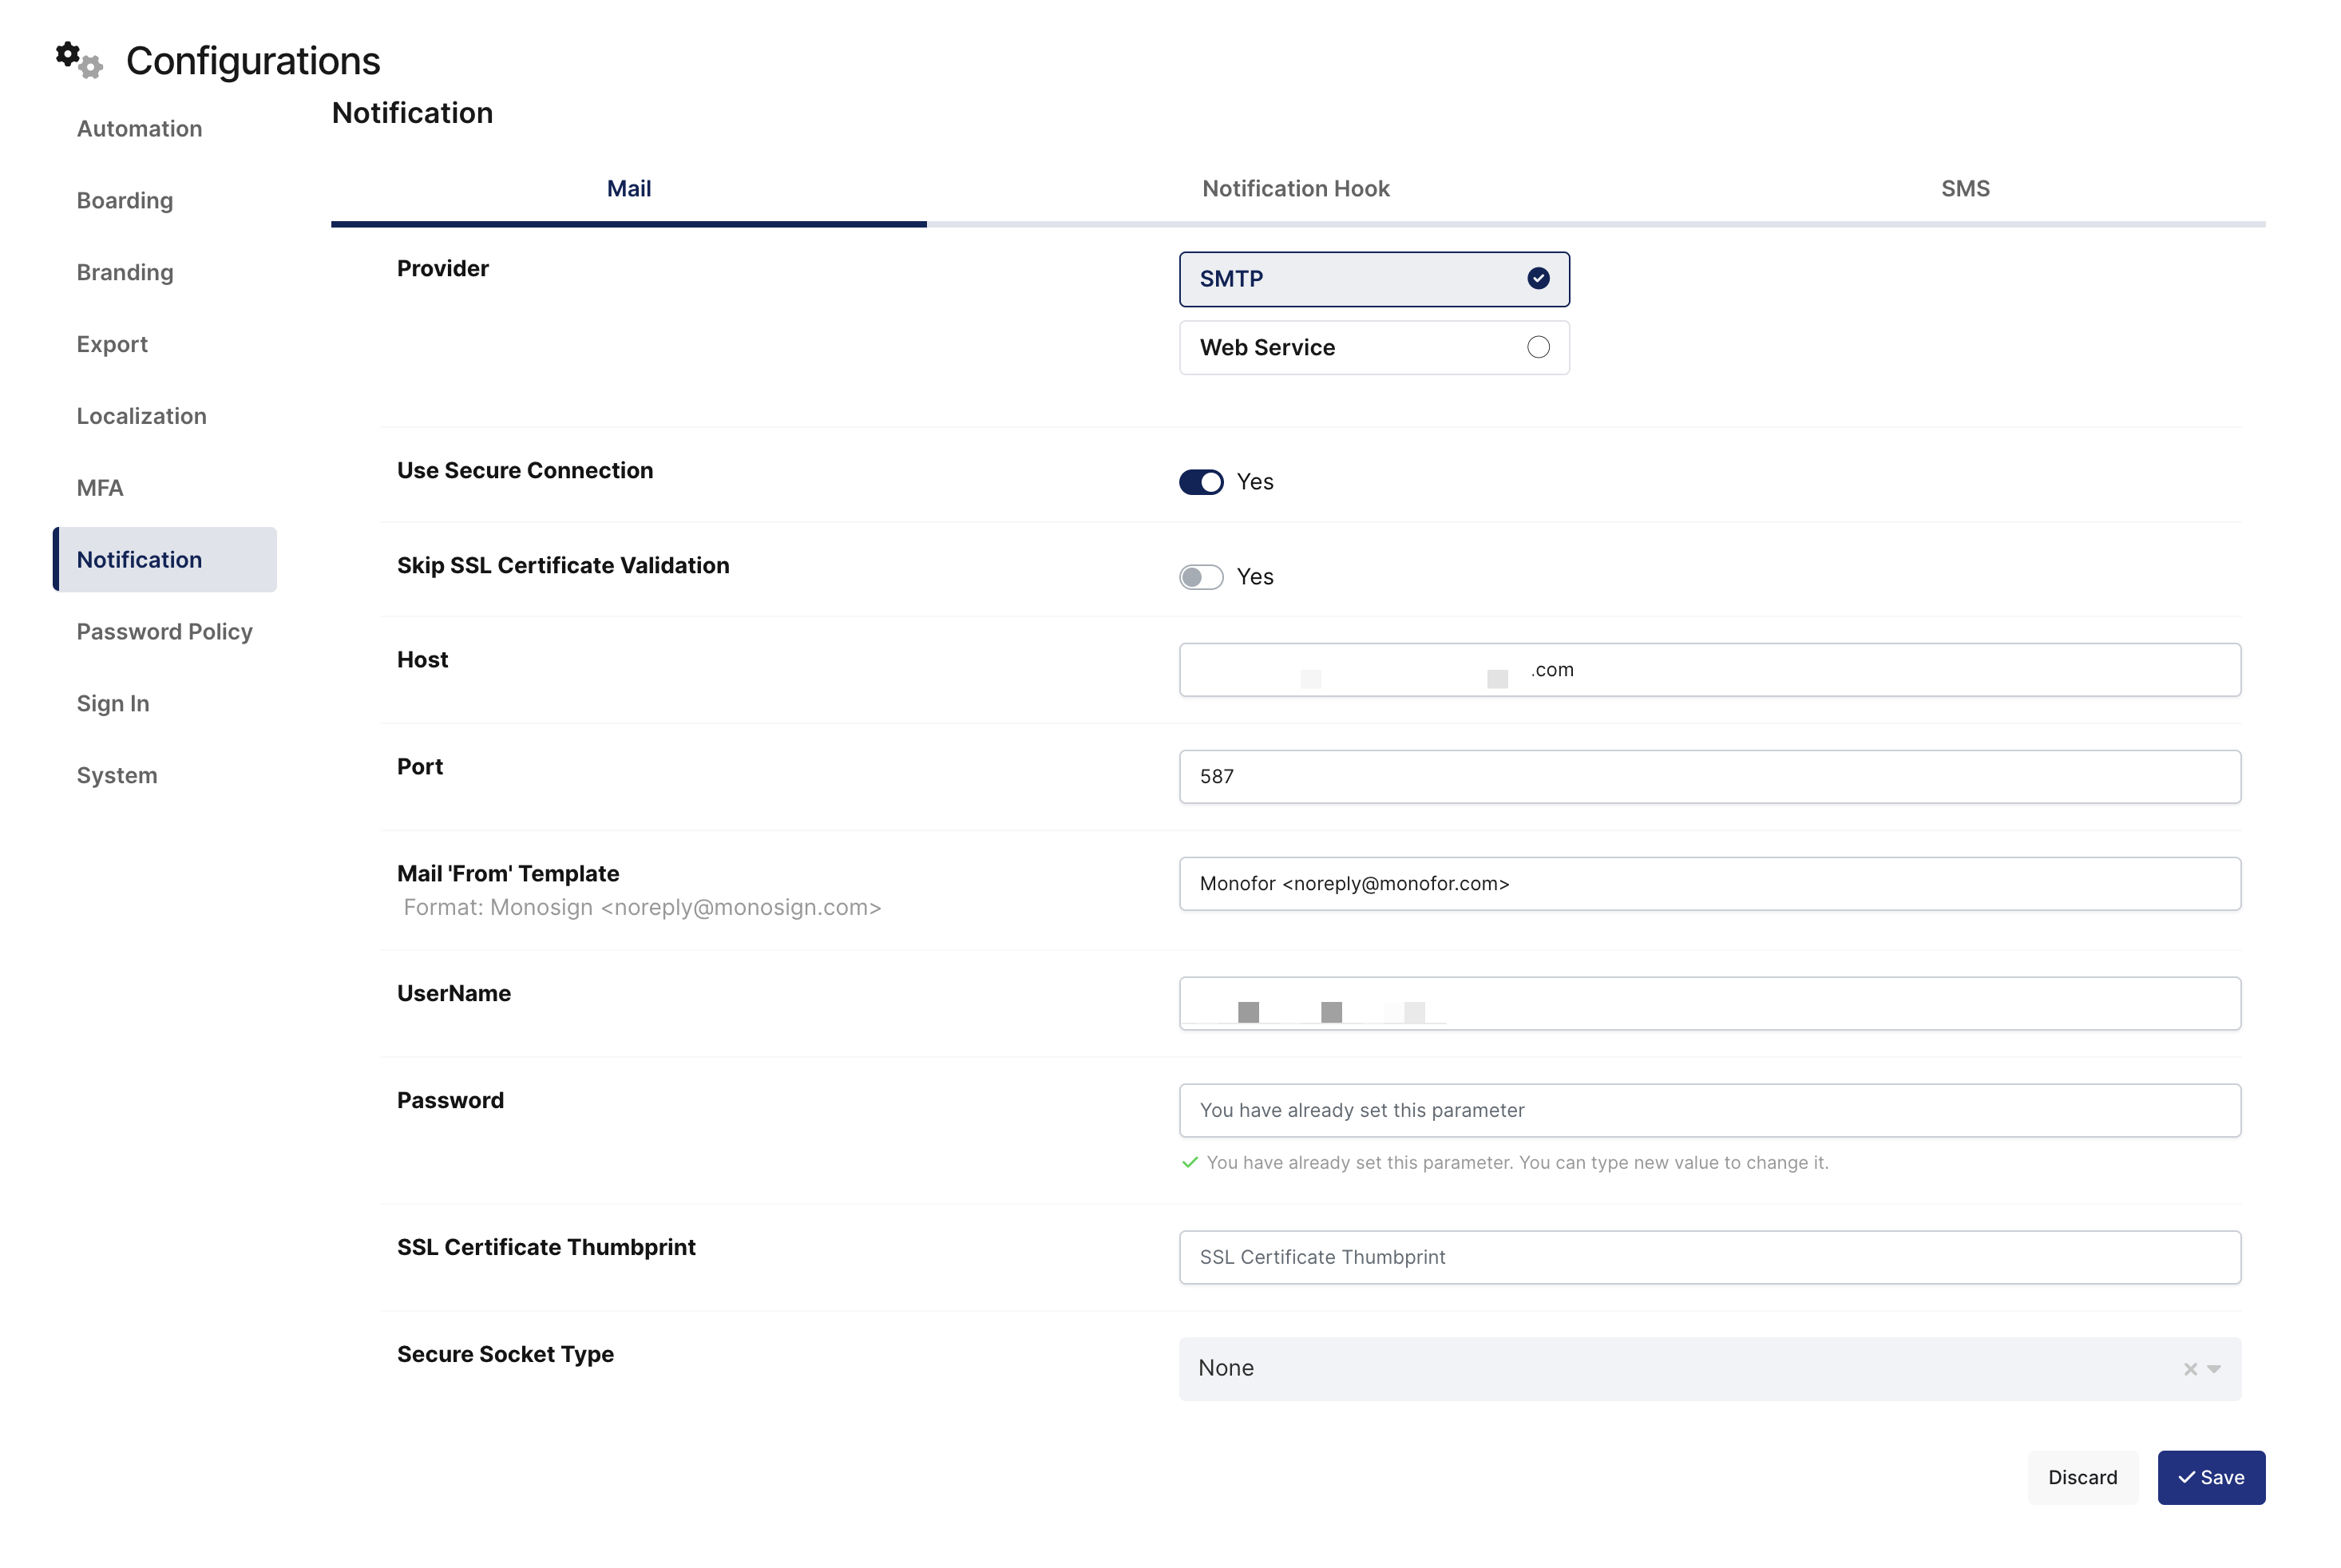
Task: Open the Secure Socket Type None dropdown
Action: [1710, 1369]
